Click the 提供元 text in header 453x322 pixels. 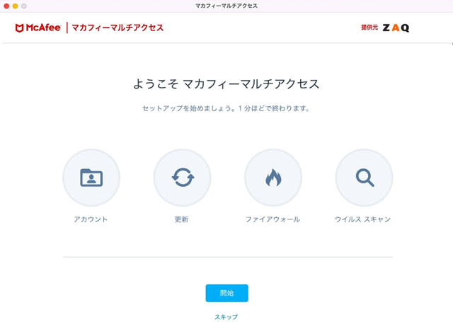(x=369, y=28)
